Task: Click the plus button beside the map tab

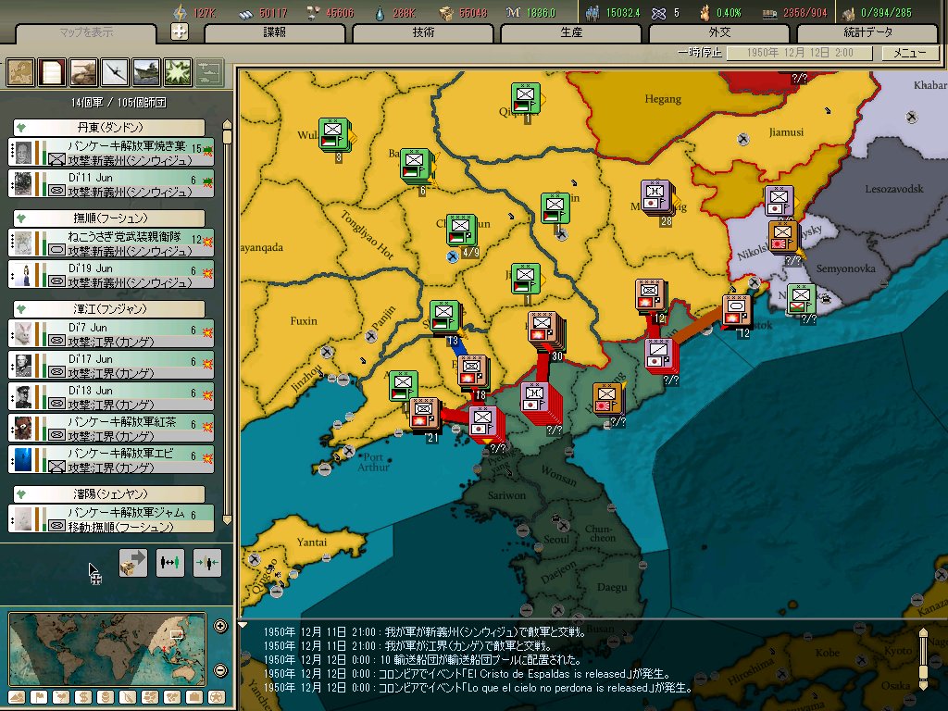Action: coord(179,31)
